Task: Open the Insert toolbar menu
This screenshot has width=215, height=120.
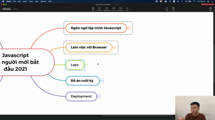Action: 127,9
